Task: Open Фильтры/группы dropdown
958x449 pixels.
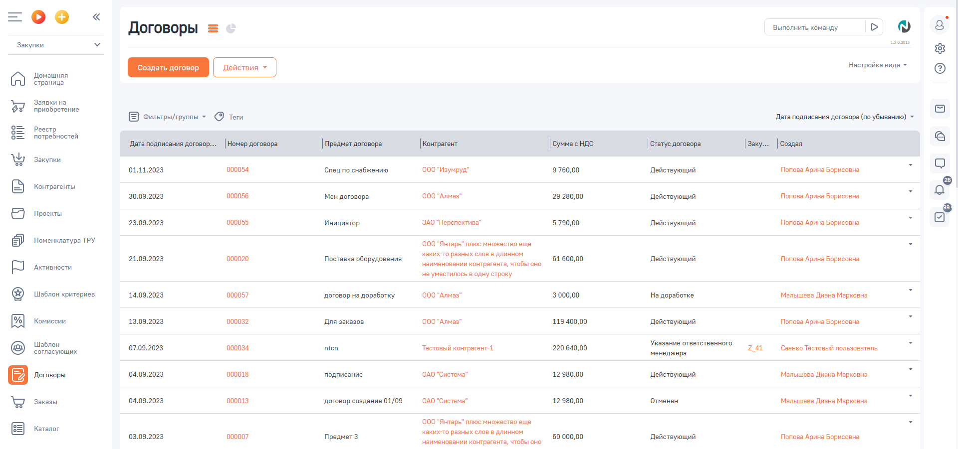Action: point(168,117)
